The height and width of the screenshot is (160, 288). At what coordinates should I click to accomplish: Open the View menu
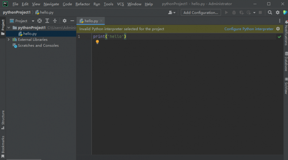36,4
